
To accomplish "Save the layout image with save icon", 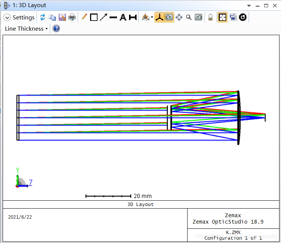I will tap(62, 17).
